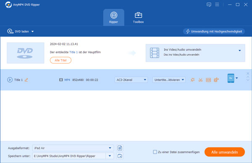252x163 pixels.
Task: Open the Untertitel aktivieren subtitle dropdown
Action: tap(169, 80)
